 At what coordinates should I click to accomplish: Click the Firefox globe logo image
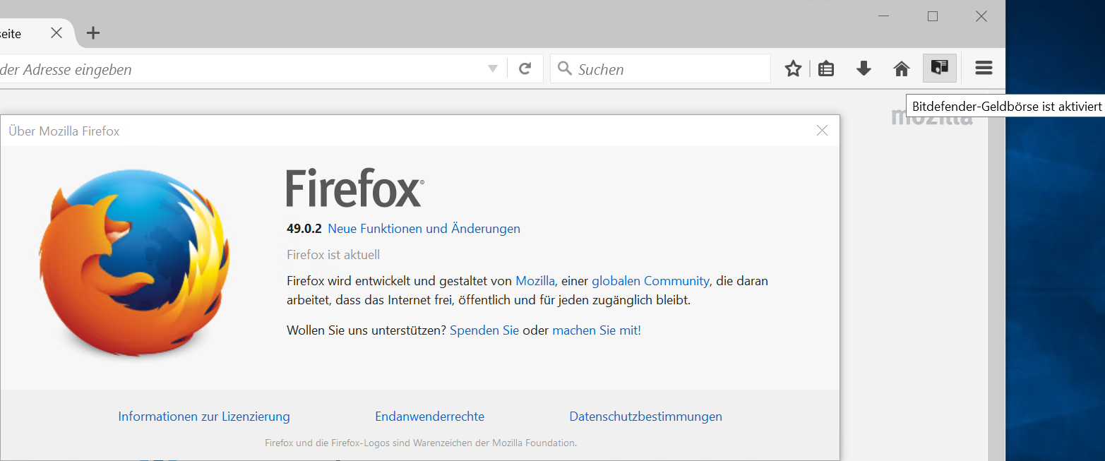134,263
